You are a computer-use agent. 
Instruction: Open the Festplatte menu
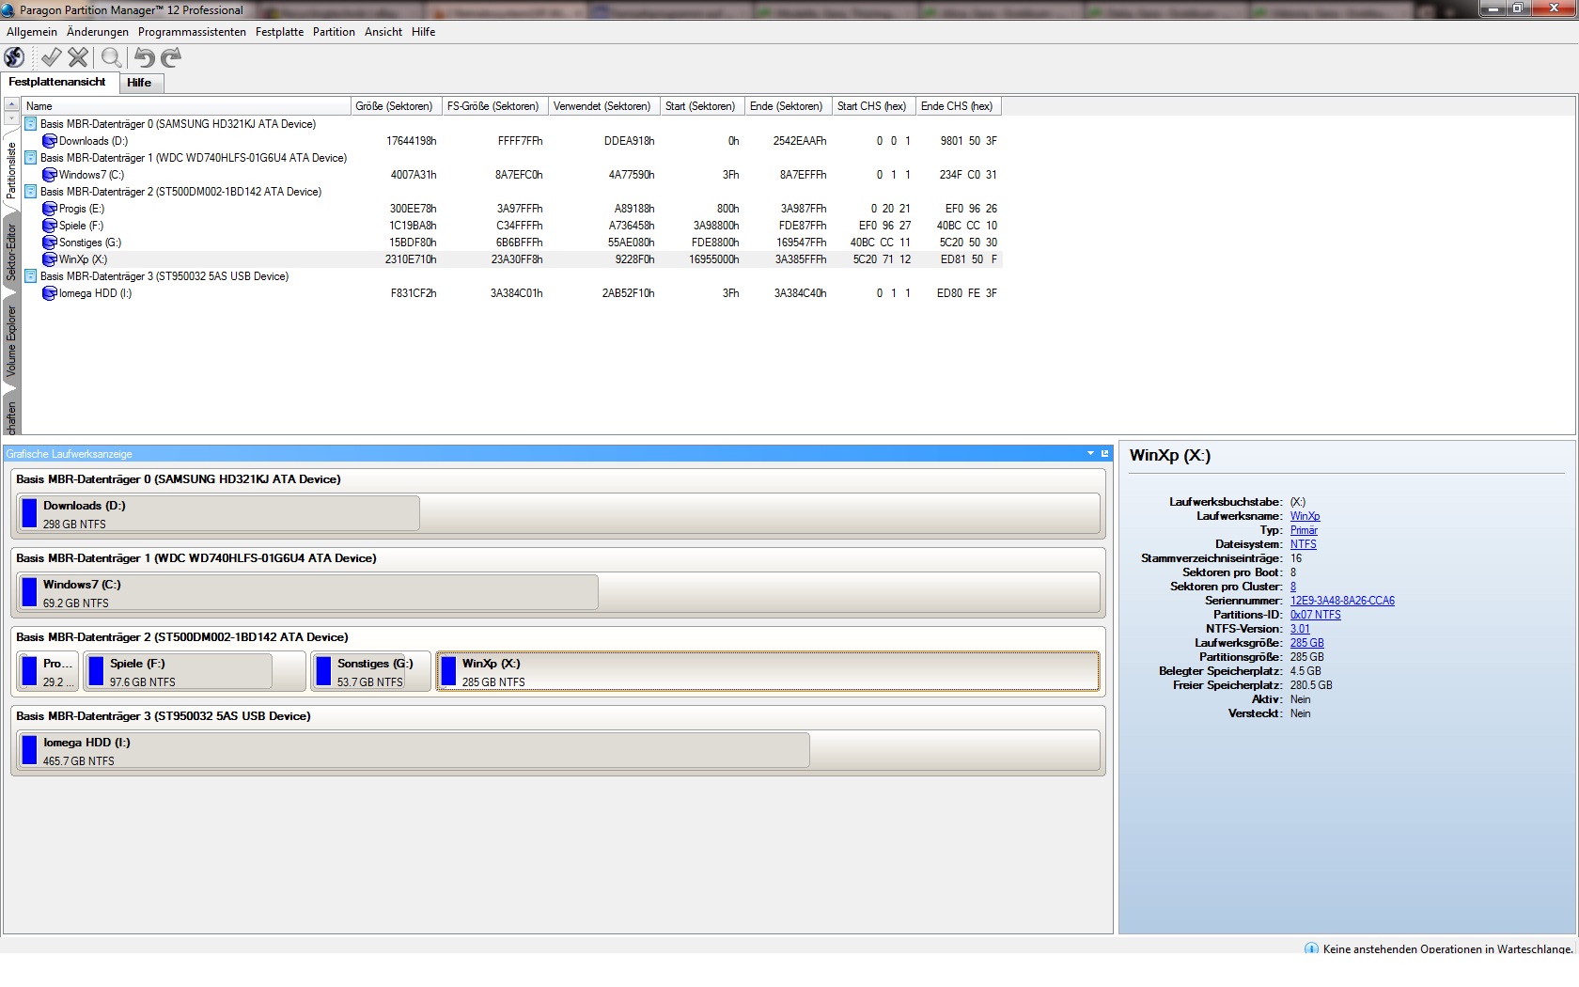point(280,32)
